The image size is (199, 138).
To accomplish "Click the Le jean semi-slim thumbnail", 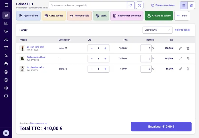I will [x=22, y=48].
